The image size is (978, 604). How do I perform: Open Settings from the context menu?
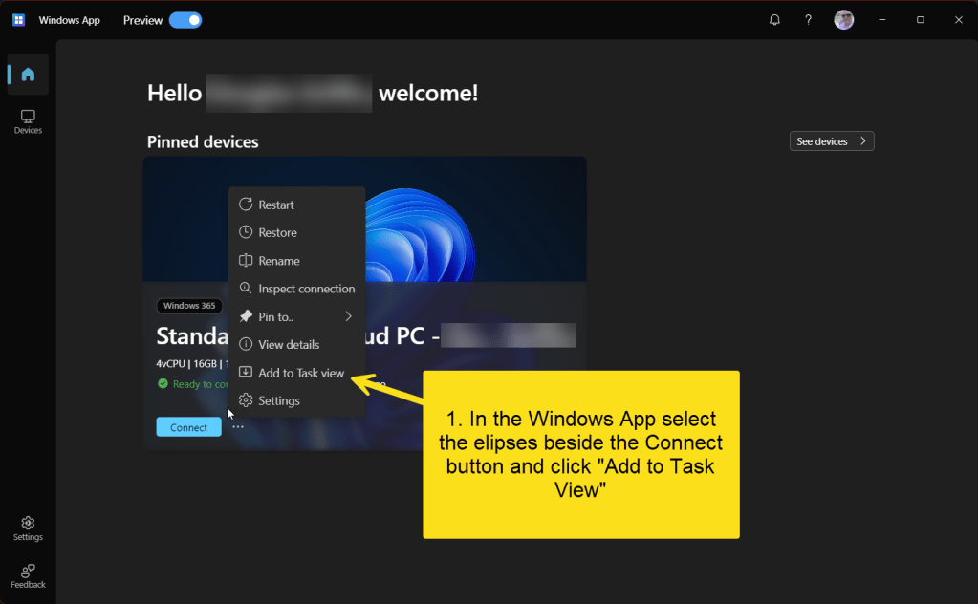[278, 400]
